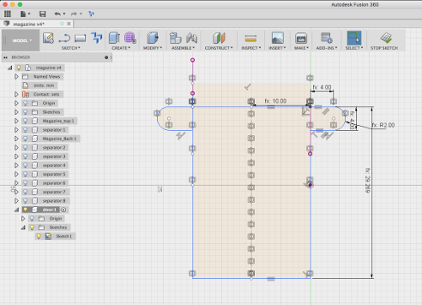Expand the separator:2 component
The image size is (422, 305).
16,148
